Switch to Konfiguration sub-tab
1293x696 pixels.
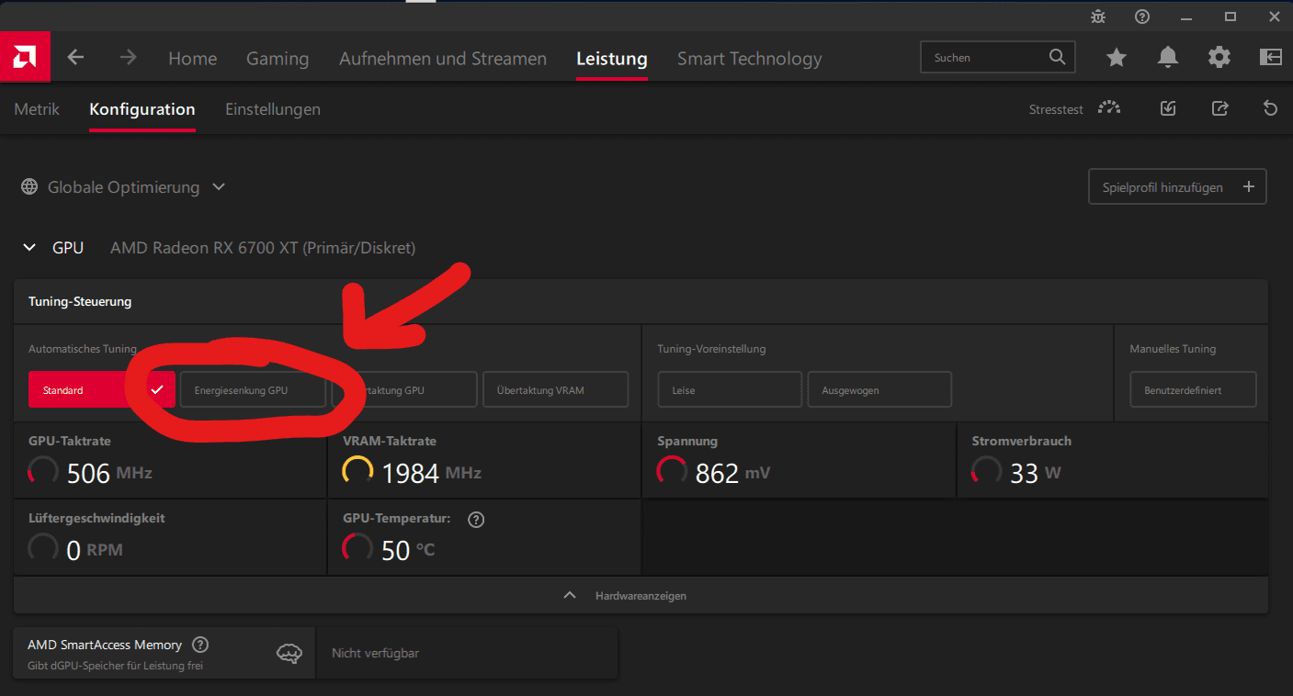pos(142,109)
